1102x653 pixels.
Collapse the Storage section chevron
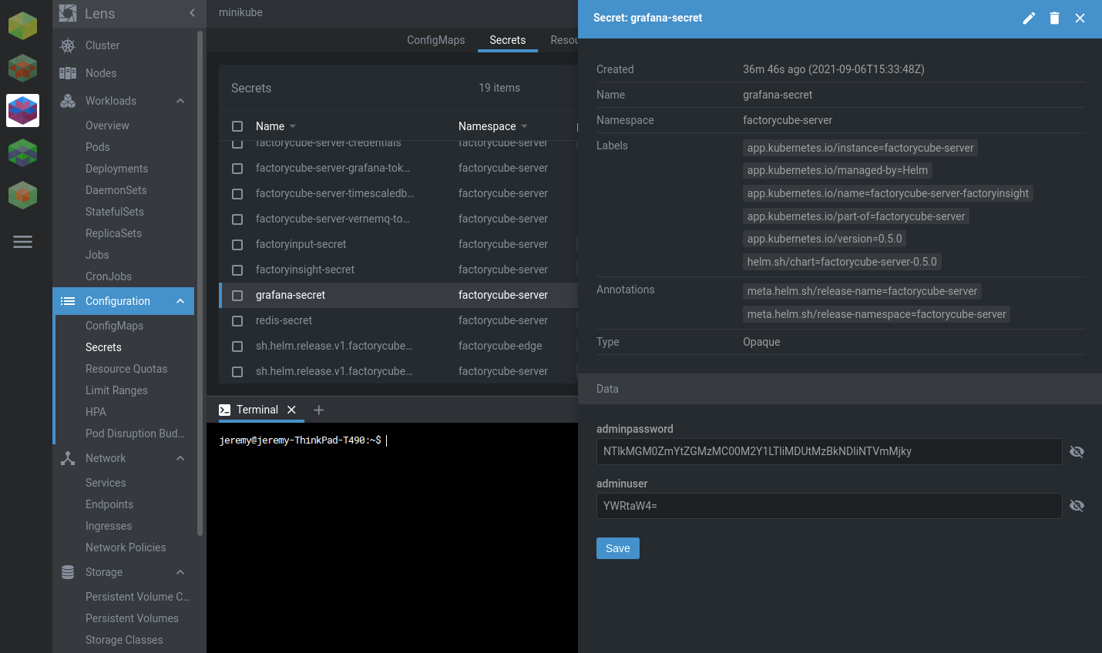point(180,572)
